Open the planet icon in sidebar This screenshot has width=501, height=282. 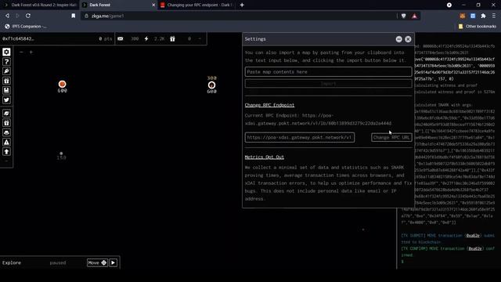(6, 113)
